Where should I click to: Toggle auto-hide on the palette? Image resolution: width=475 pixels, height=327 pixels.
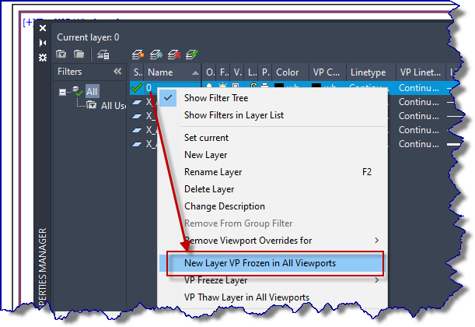click(x=43, y=43)
